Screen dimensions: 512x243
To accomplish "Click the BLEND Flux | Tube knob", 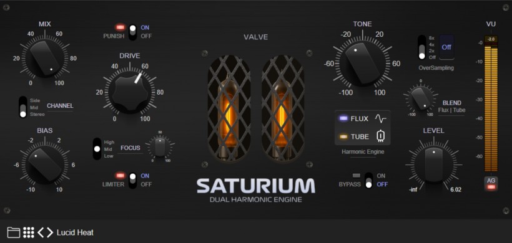I will click(421, 97).
